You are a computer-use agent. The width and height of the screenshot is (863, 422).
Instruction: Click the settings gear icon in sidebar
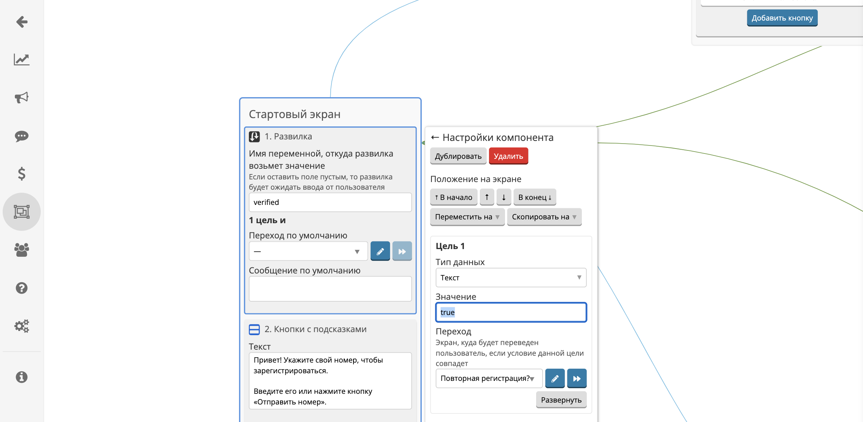(x=22, y=324)
